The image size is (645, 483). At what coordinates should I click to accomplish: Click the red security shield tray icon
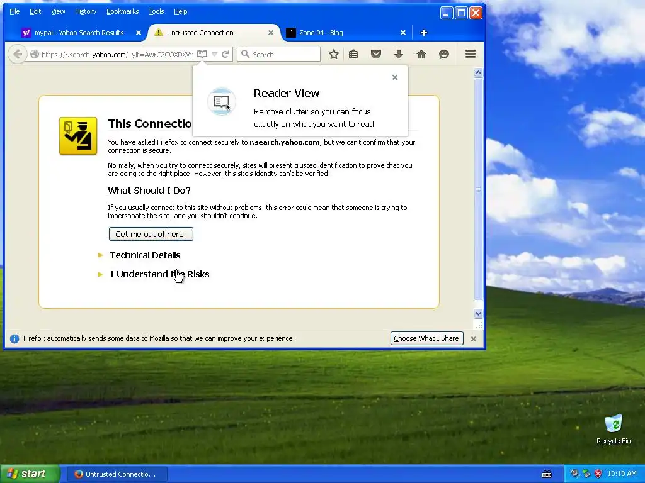click(x=598, y=474)
